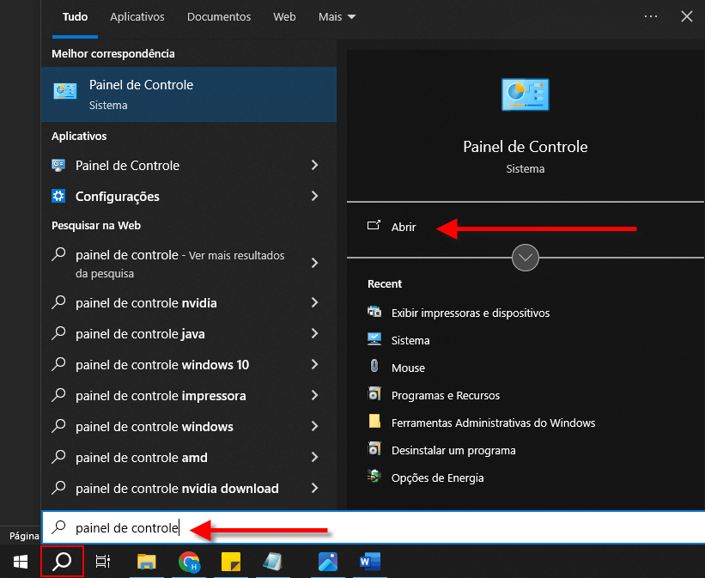Click the magnifier icon inside the search box
This screenshot has width=705, height=578.
(x=58, y=527)
